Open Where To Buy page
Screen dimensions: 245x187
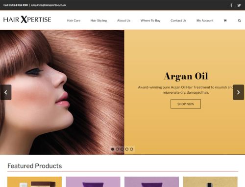pos(150,21)
